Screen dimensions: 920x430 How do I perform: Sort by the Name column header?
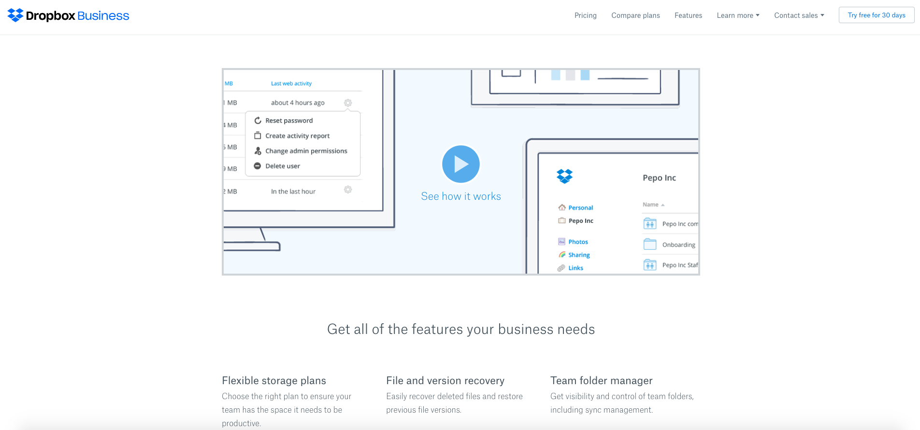pyautogui.click(x=653, y=205)
